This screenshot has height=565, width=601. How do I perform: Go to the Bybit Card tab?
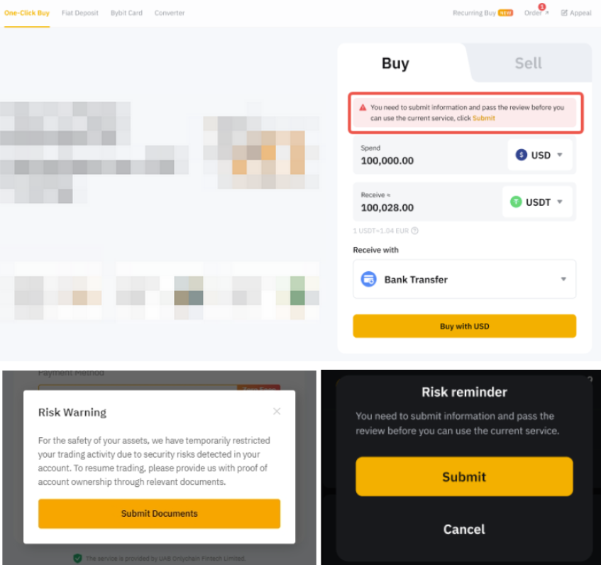coord(126,13)
